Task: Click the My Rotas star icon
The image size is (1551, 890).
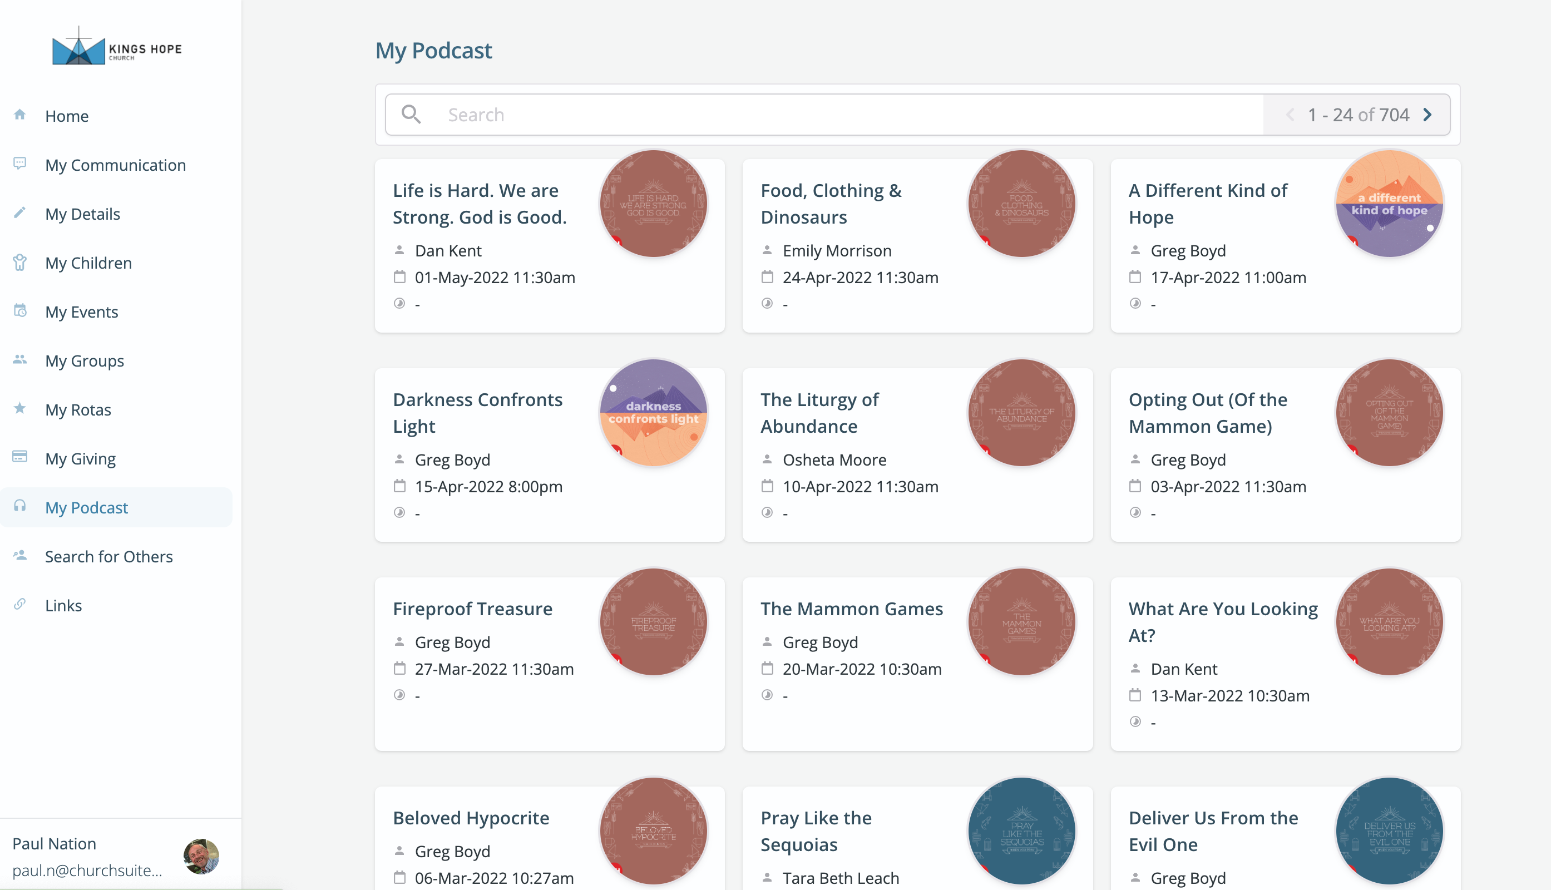Action: click(x=19, y=408)
